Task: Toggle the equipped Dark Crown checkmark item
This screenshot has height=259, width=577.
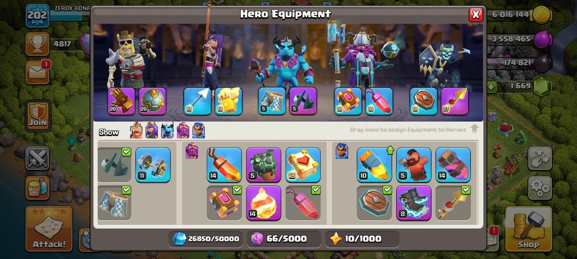Action: click(114, 165)
